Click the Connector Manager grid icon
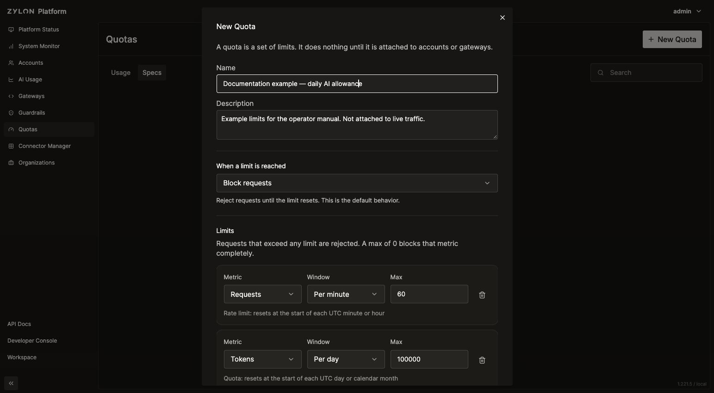The width and height of the screenshot is (714, 393). tap(11, 146)
